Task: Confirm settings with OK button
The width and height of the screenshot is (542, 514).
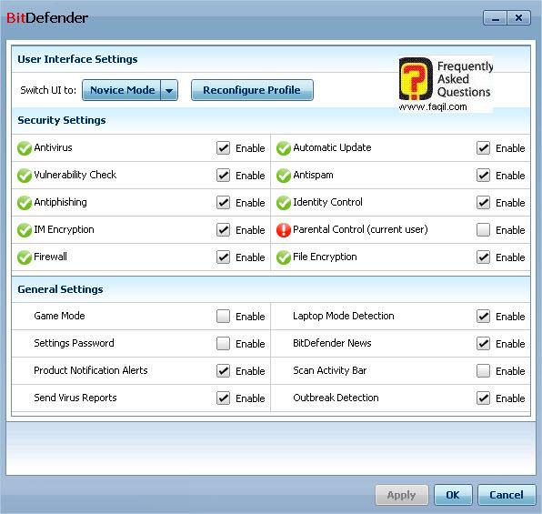Action: point(453,495)
